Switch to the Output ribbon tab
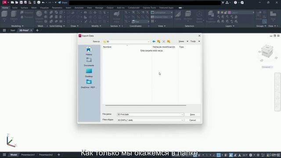 [110, 8]
